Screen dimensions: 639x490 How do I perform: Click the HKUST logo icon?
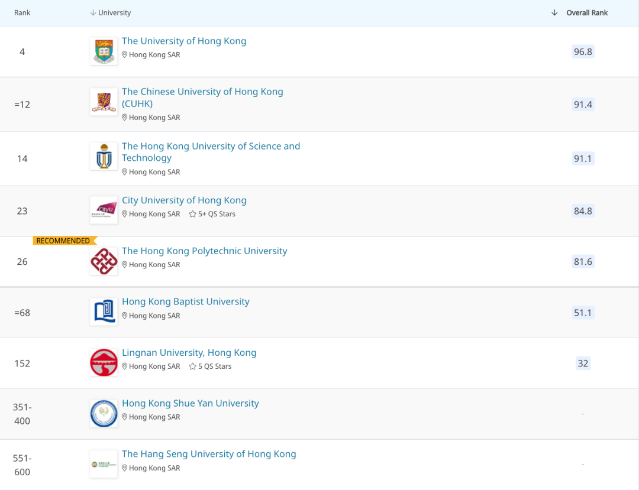coord(104,157)
